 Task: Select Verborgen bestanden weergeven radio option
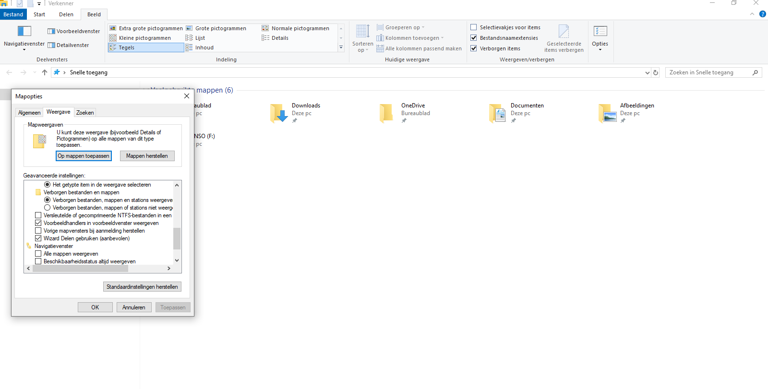[47, 200]
